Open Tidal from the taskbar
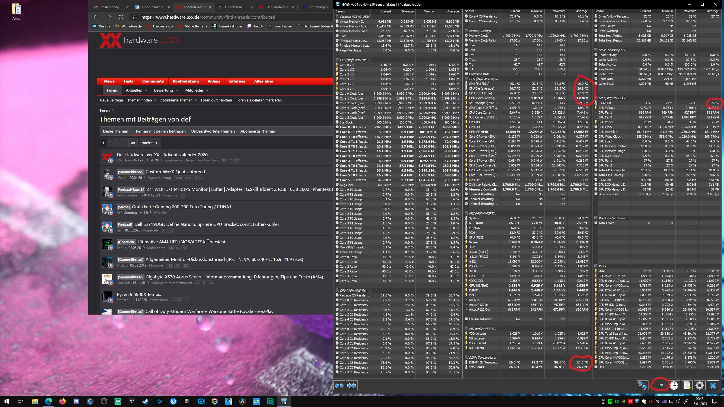Screen dimensions: 724x407 pyautogui.click(x=132, y=401)
